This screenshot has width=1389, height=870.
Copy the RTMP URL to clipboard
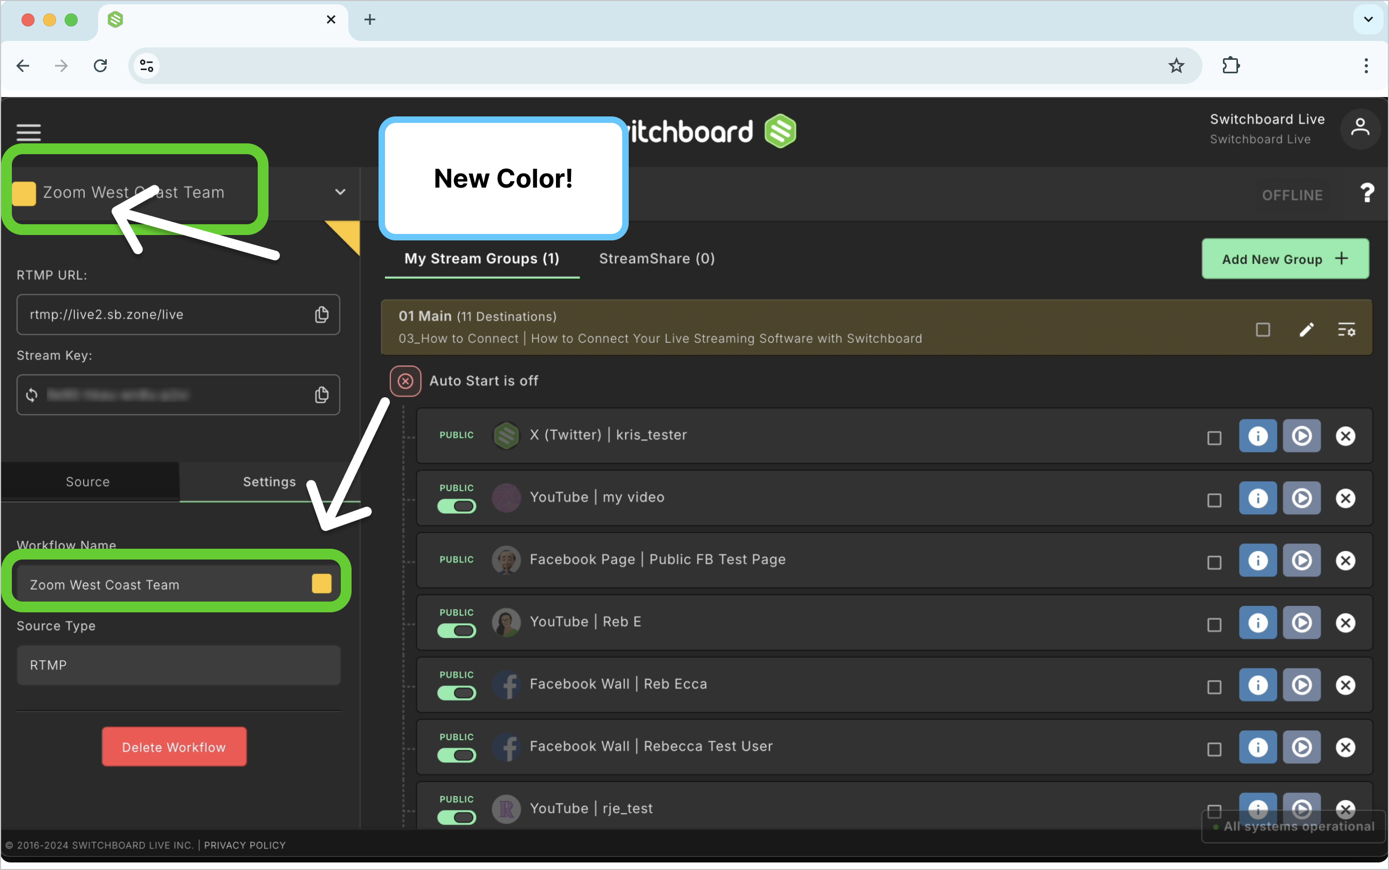(322, 314)
